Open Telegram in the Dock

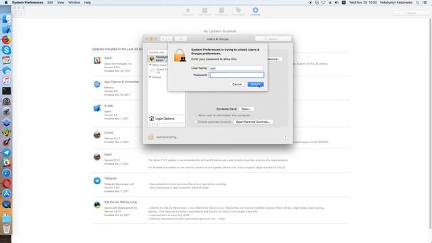(x=6, y=153)
